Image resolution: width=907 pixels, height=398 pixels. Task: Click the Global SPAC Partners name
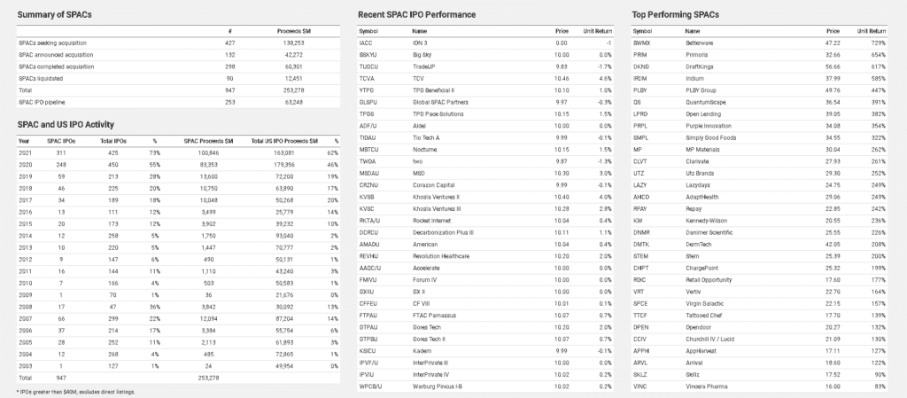pyautogui.click(x=441, y=102)
